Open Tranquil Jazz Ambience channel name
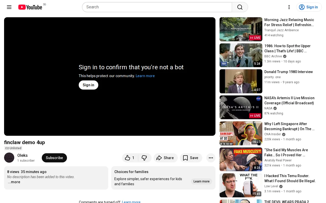Image resolution: width=326 pixels, height=203 pixels. pyautogui.click(x=281, y=30)
